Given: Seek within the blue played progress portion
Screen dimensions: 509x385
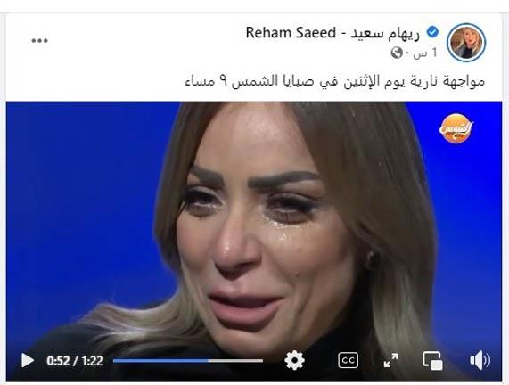Looking at the screenshot, I should (x=160, y=361).
